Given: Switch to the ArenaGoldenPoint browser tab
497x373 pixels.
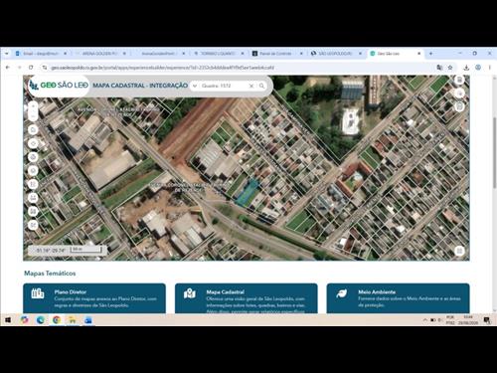Looking at the screenshot, I should [x=159, y=54].
